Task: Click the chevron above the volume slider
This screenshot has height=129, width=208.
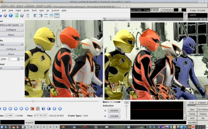Action: 127,102
